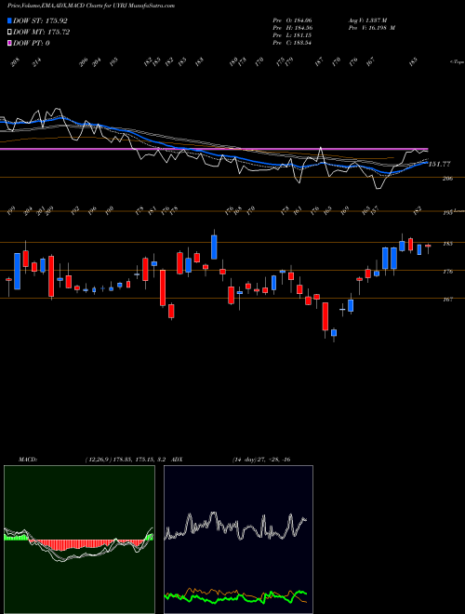Open the ADX indicator chart panel
The image size is (465, 614).
pos(238,540)
